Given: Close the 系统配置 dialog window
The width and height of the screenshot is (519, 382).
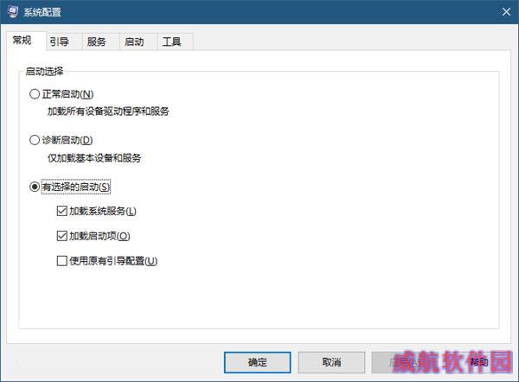Looking at the screenshot, I should (x=506, y=12).
